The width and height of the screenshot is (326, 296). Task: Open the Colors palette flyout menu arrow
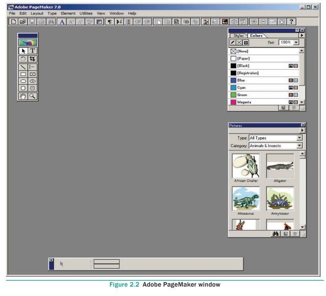click(x=302, y=35)
